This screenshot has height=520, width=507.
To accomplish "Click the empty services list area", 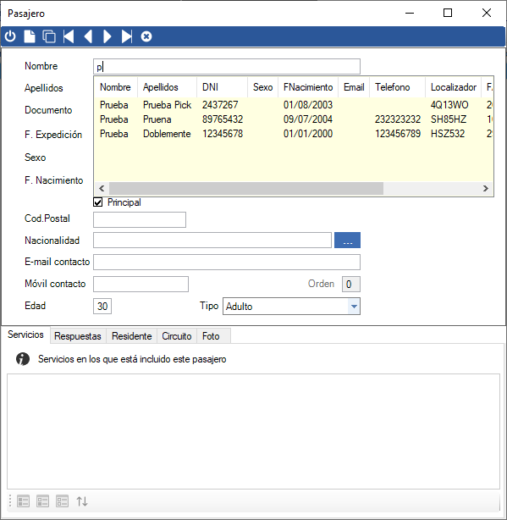I will (x=254, y=431).
